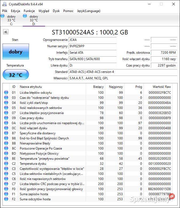Click the Interfejs field Serial ATA
This screenshot has width=180, height=208.
[x=93, y=53]
